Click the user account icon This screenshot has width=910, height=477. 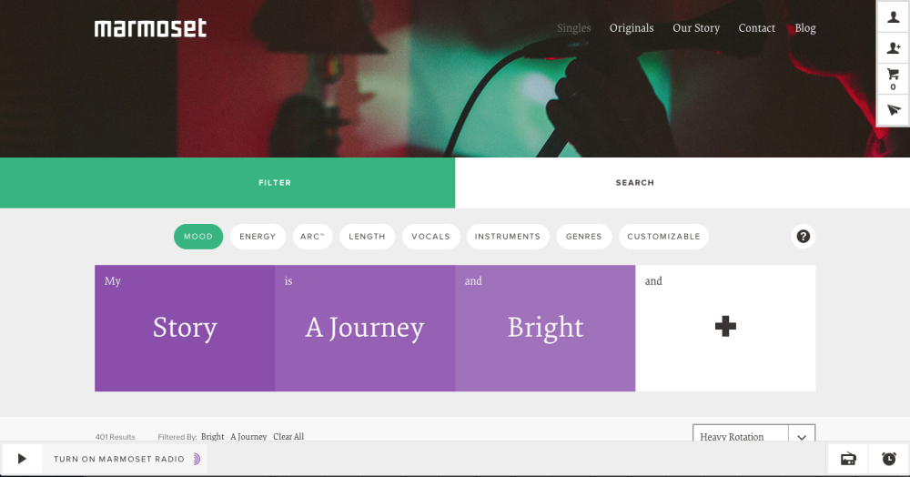(x=893, y=17)
